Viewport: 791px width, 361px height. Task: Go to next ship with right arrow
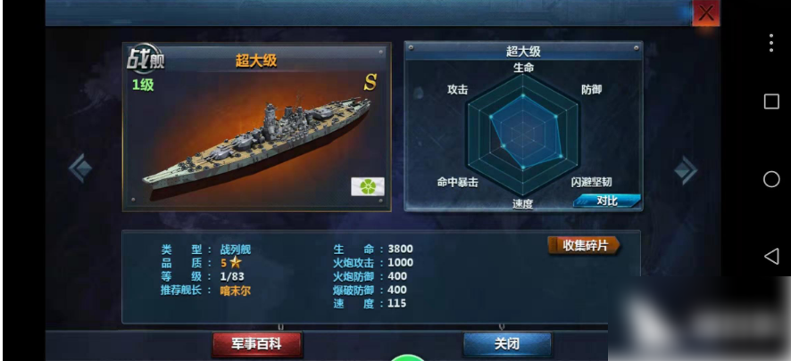686,170
